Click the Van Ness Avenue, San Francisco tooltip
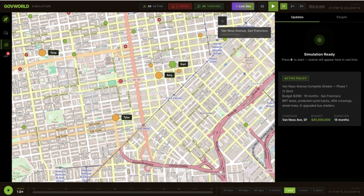 244,32
